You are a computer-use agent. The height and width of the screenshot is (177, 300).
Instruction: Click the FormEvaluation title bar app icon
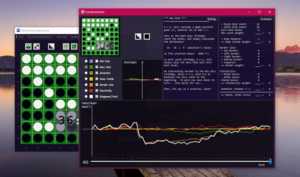tap(82, 12)
